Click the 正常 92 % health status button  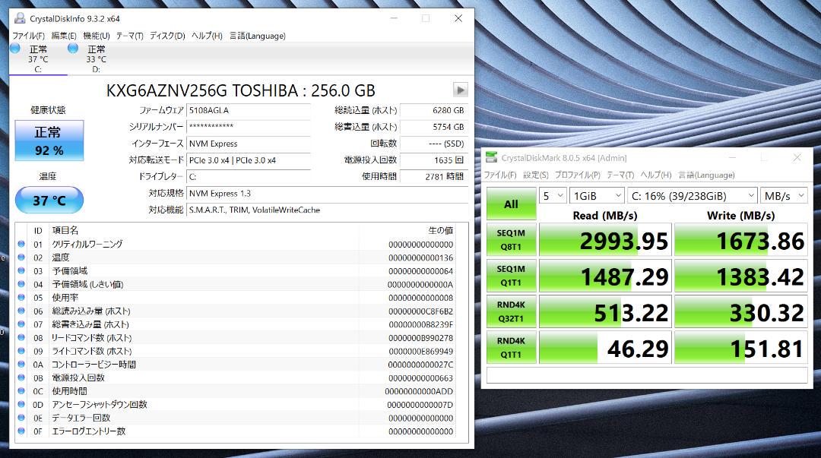49,141
